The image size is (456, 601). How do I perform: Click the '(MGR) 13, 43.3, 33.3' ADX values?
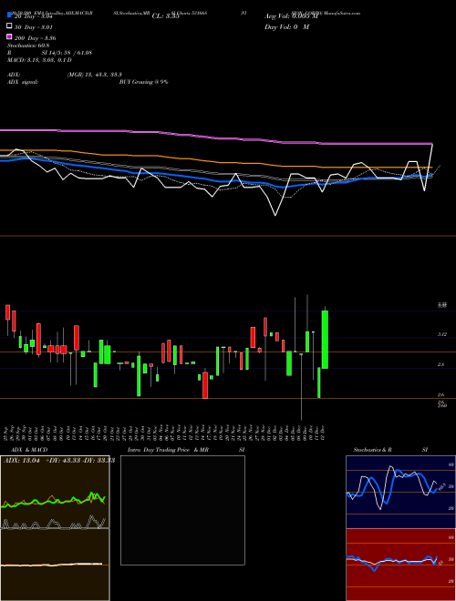point(95,75)
